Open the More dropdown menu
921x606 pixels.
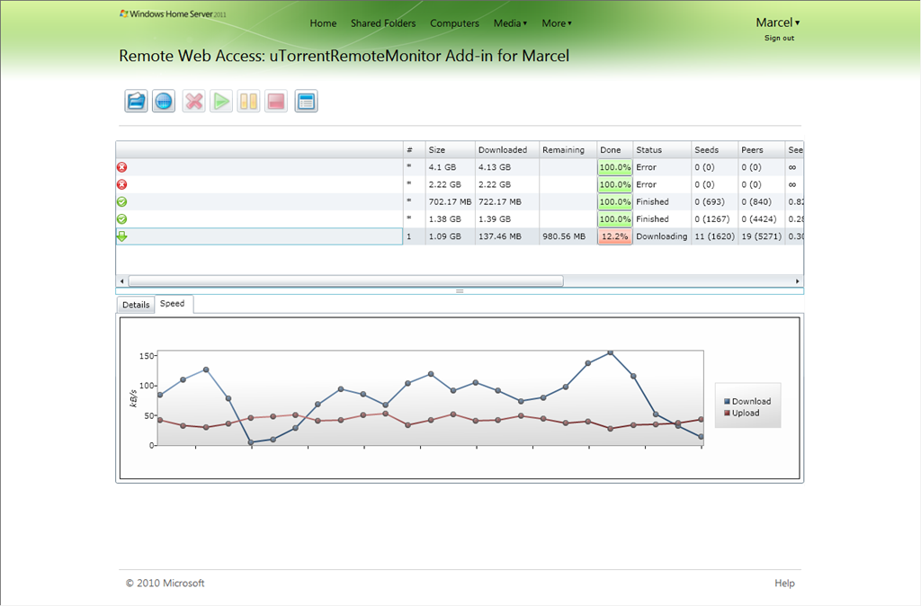click(556, 23)
